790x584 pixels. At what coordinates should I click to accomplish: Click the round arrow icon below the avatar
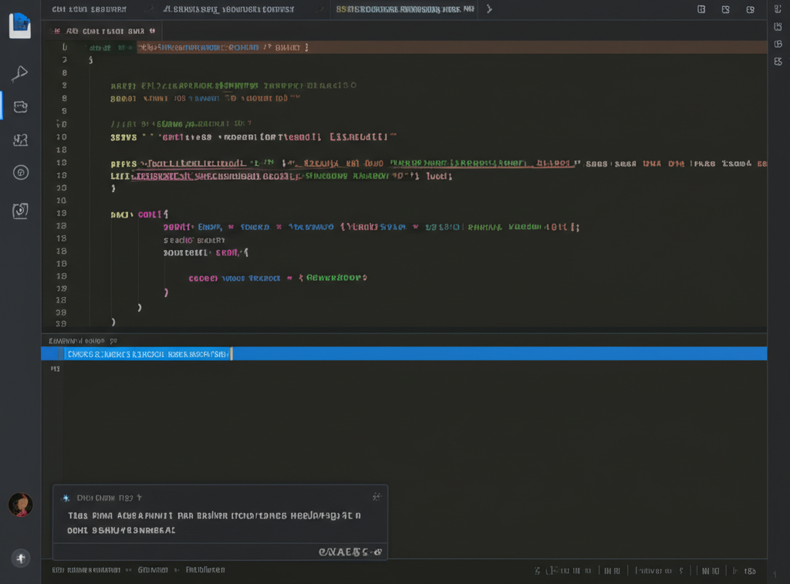point(20,558)
